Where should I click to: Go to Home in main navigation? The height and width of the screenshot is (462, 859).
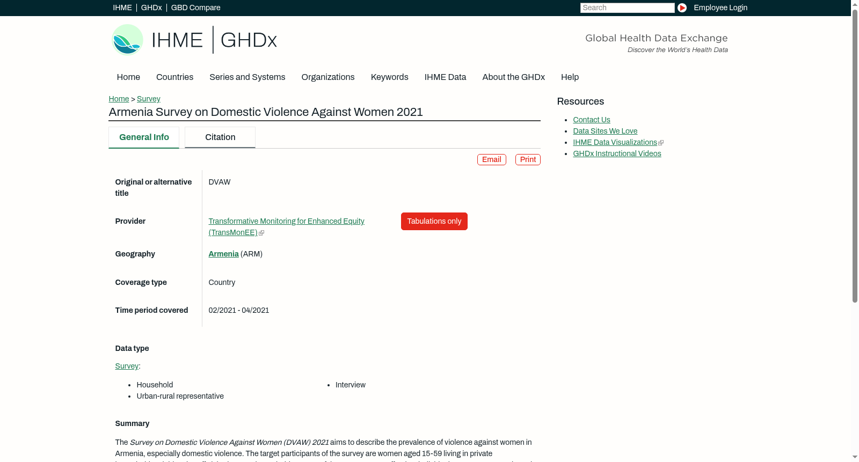click(x=128, y=77)
